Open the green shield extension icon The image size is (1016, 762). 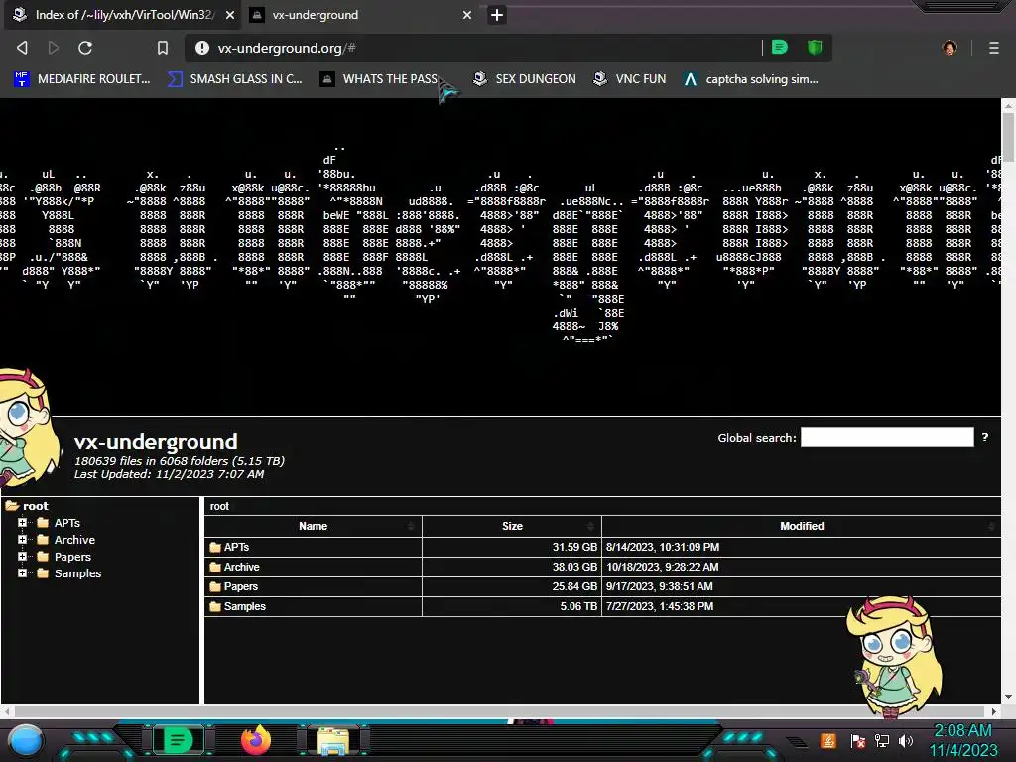point(815,47)
